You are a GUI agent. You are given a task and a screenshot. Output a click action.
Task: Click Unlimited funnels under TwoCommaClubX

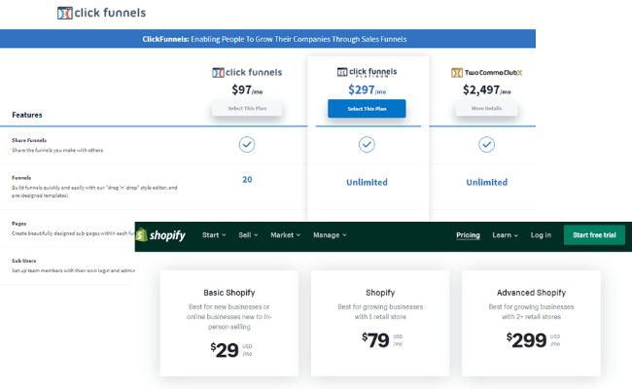click(x=486, y=182)
